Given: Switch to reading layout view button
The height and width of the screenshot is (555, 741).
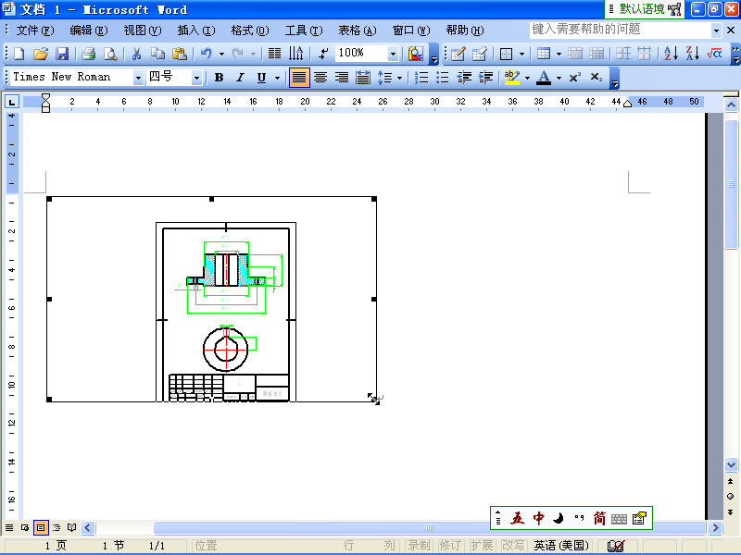Looking at the screenshot, I should point(72,527).
